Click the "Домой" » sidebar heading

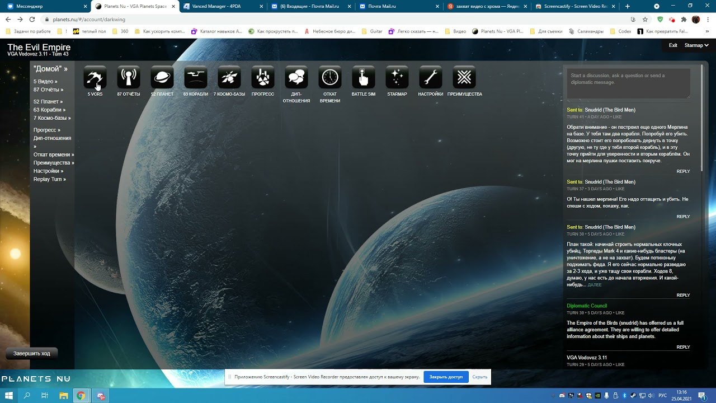click(50, 69)
